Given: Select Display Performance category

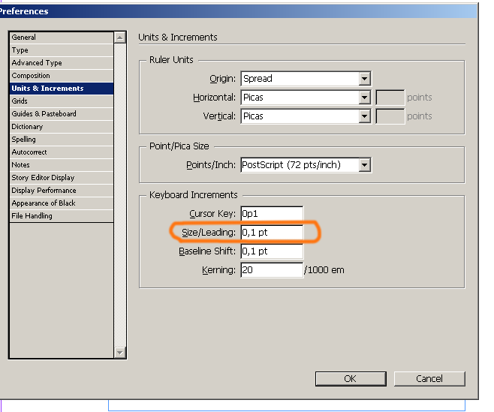Looking at the screenshot, I should [62, 191].
